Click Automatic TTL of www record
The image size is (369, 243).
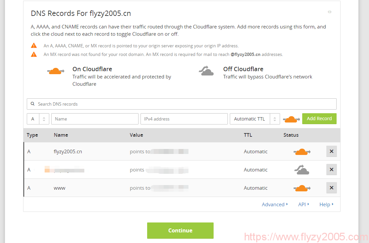click(256, 188)
